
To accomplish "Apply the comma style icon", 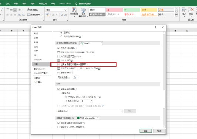I will [57, 15].
